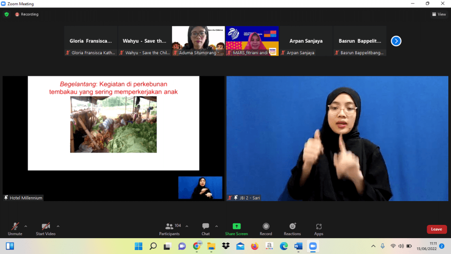
Task: Select MARS_fitriani andi video thumbnail
Action: click(x=252, y=41)
